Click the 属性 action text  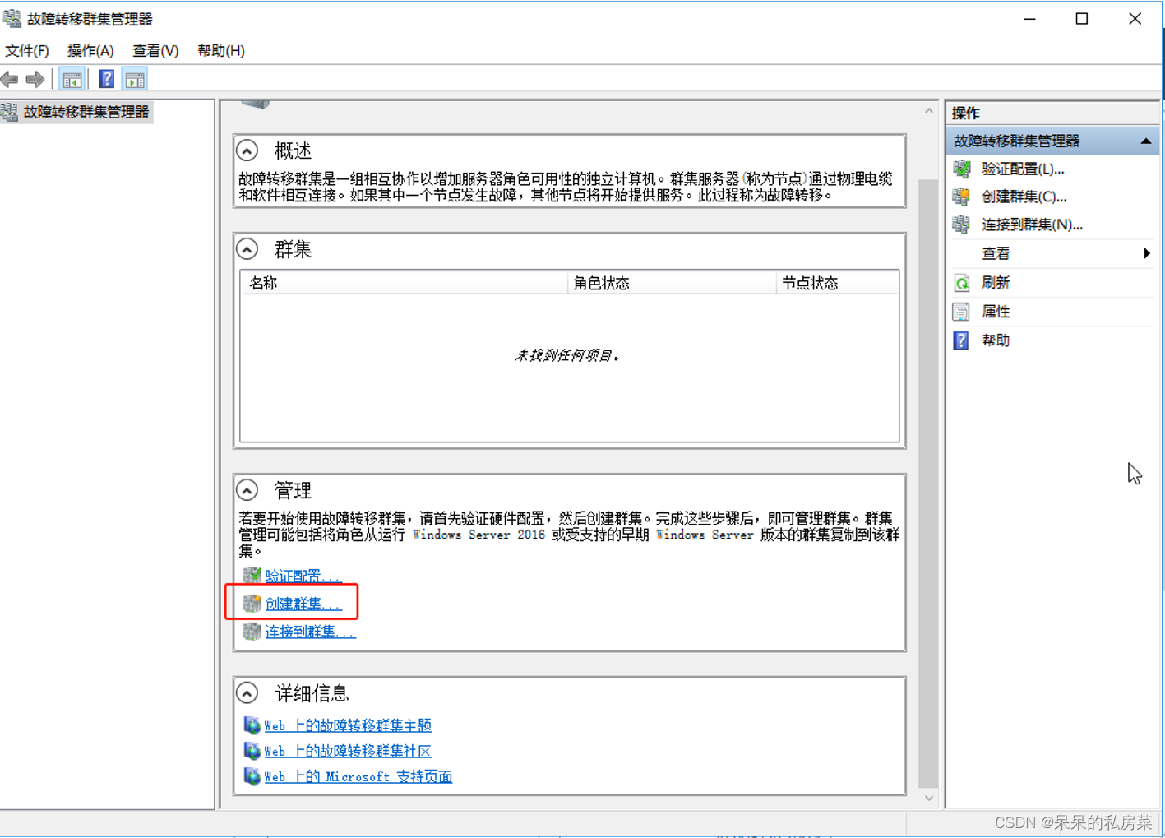pyautogui.click(x=996, y=312)
